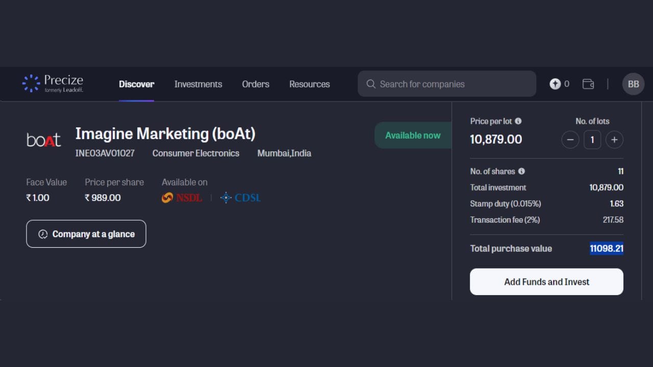Click the info icon beside No. of shares

[x=521, y=171]
